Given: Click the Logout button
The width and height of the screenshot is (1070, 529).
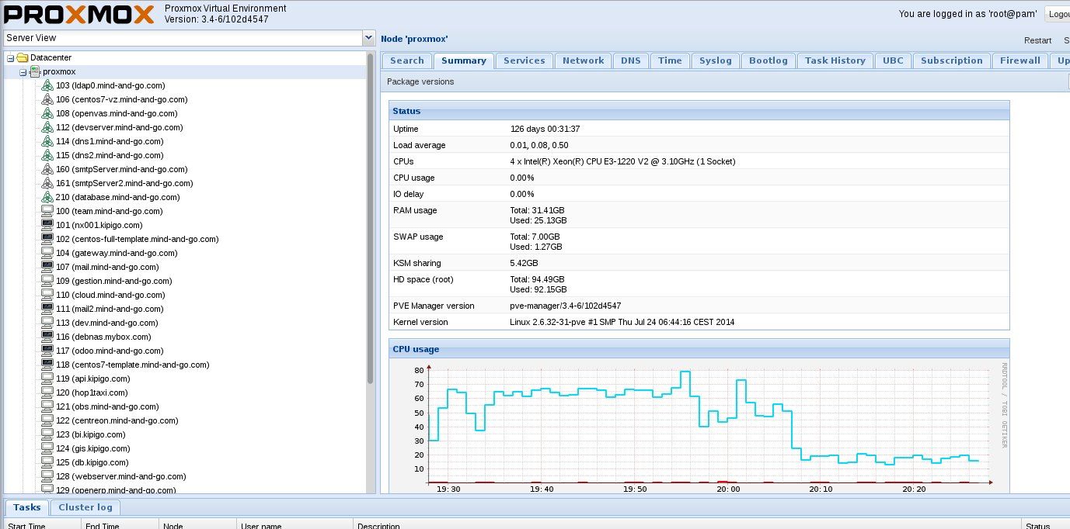Looking at the screenshot, I should [x=1058, y=14].
